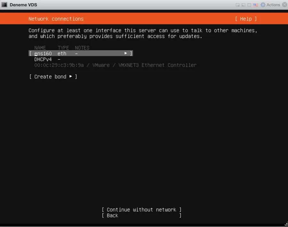
Task: Click the Network connections header title
Action: [56, 19]
